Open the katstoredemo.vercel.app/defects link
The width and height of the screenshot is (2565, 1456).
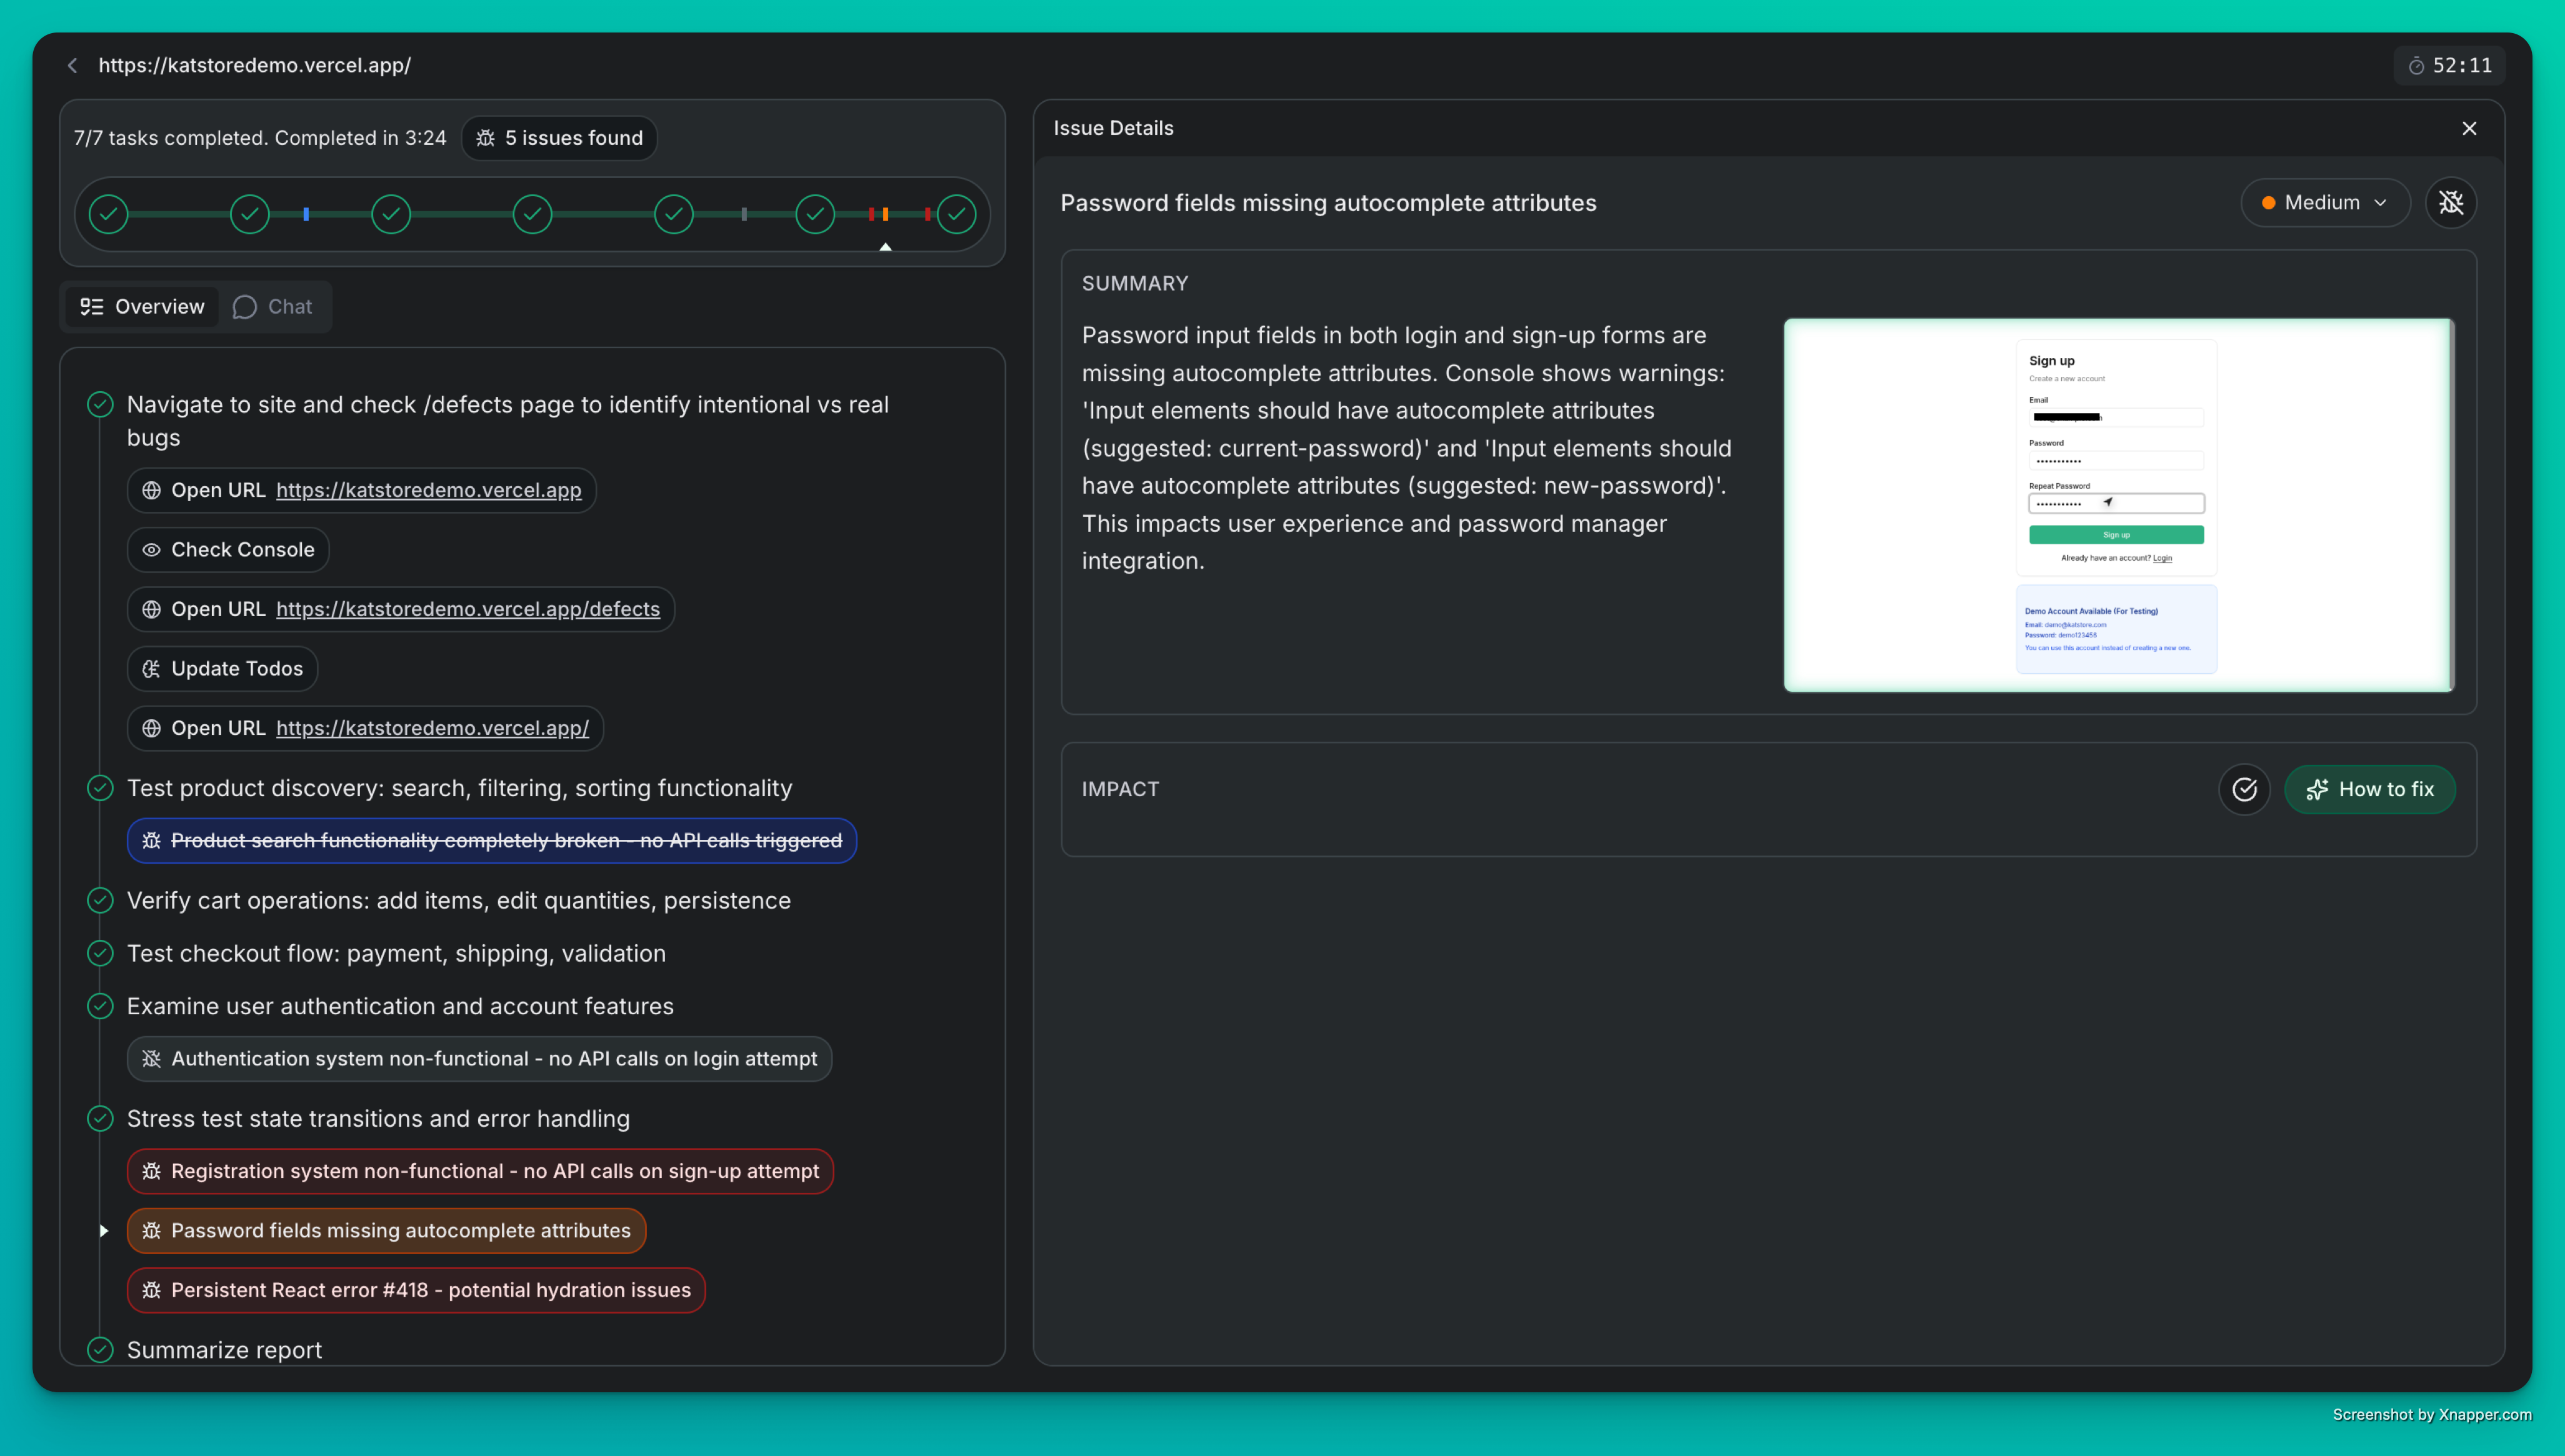467,608
